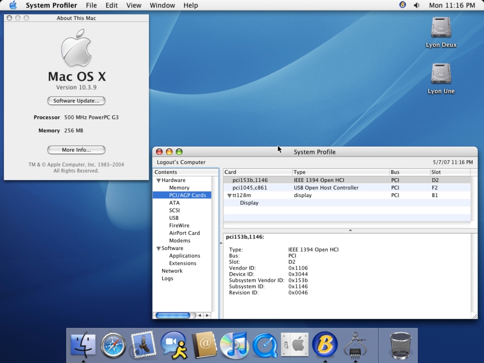The image size is (484, 363).
Task: Launch iTunes from the Dock
Action: [x=234, y=345]
